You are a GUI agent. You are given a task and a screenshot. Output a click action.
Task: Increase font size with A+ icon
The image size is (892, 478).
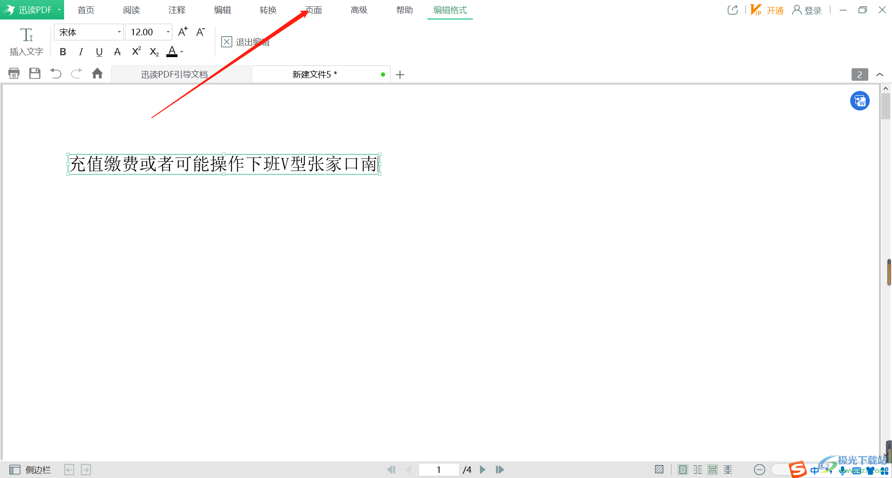click(x=183, y=32)
